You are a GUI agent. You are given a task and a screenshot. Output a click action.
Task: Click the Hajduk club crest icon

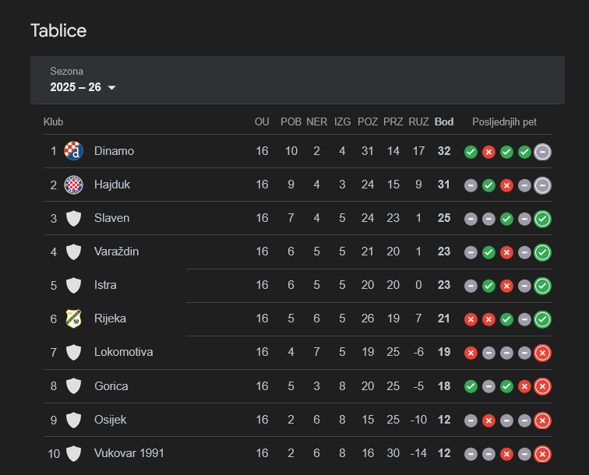73,185
